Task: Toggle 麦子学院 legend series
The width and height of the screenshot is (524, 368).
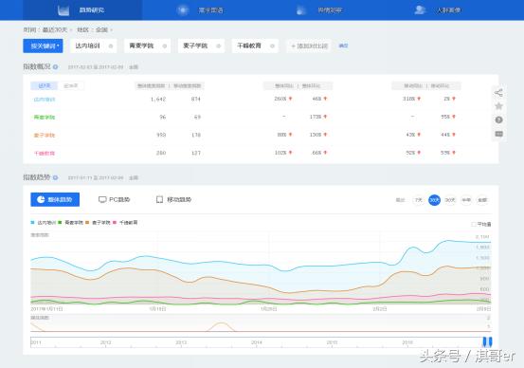Action: tap(98, 223)
